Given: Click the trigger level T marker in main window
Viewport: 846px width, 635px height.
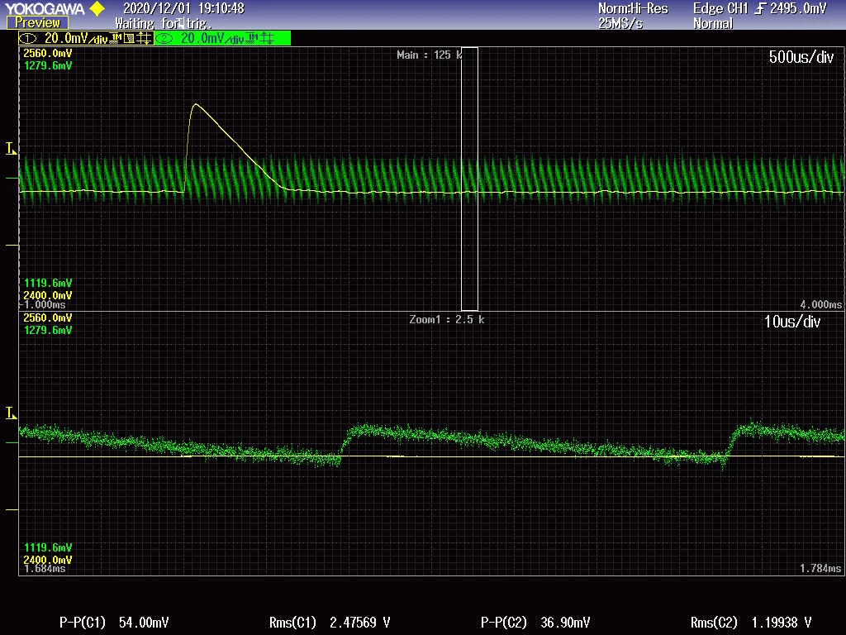Looking at the screenshot, I should pyautogui.click(x=11, y=149).
